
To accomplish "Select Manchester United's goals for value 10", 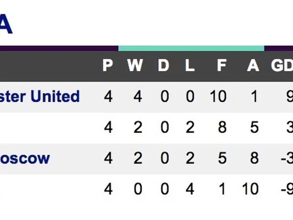I will (x=218, y=97).
